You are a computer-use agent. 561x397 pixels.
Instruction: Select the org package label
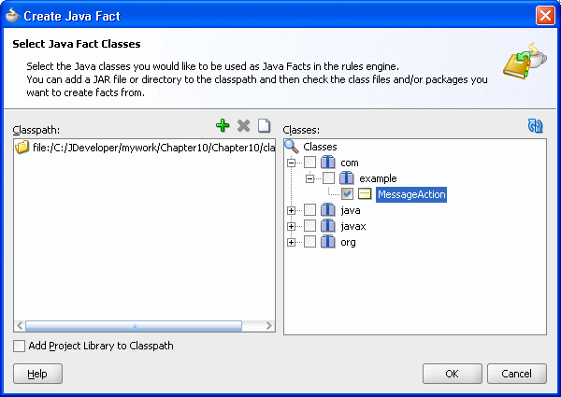coord(348,243)
